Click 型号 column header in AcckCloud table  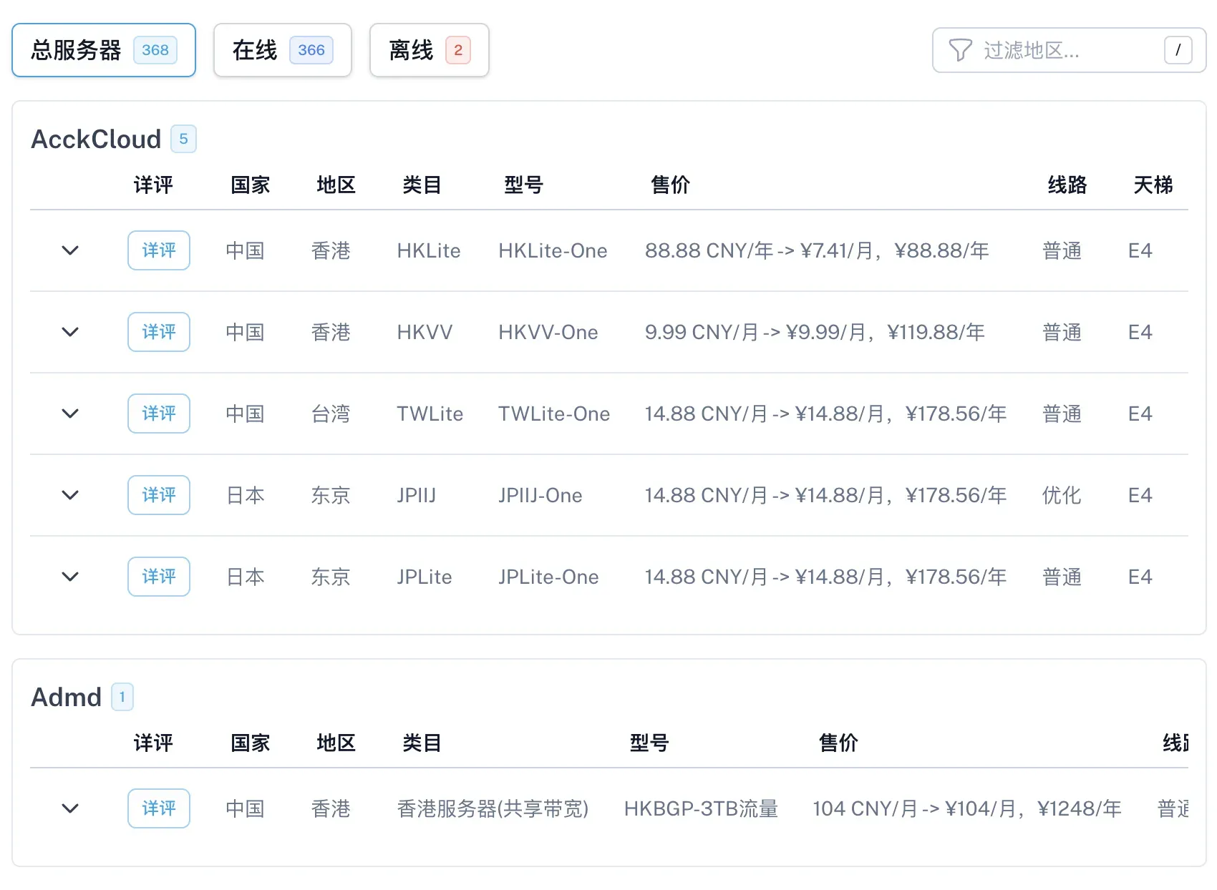tap(523, 185)
